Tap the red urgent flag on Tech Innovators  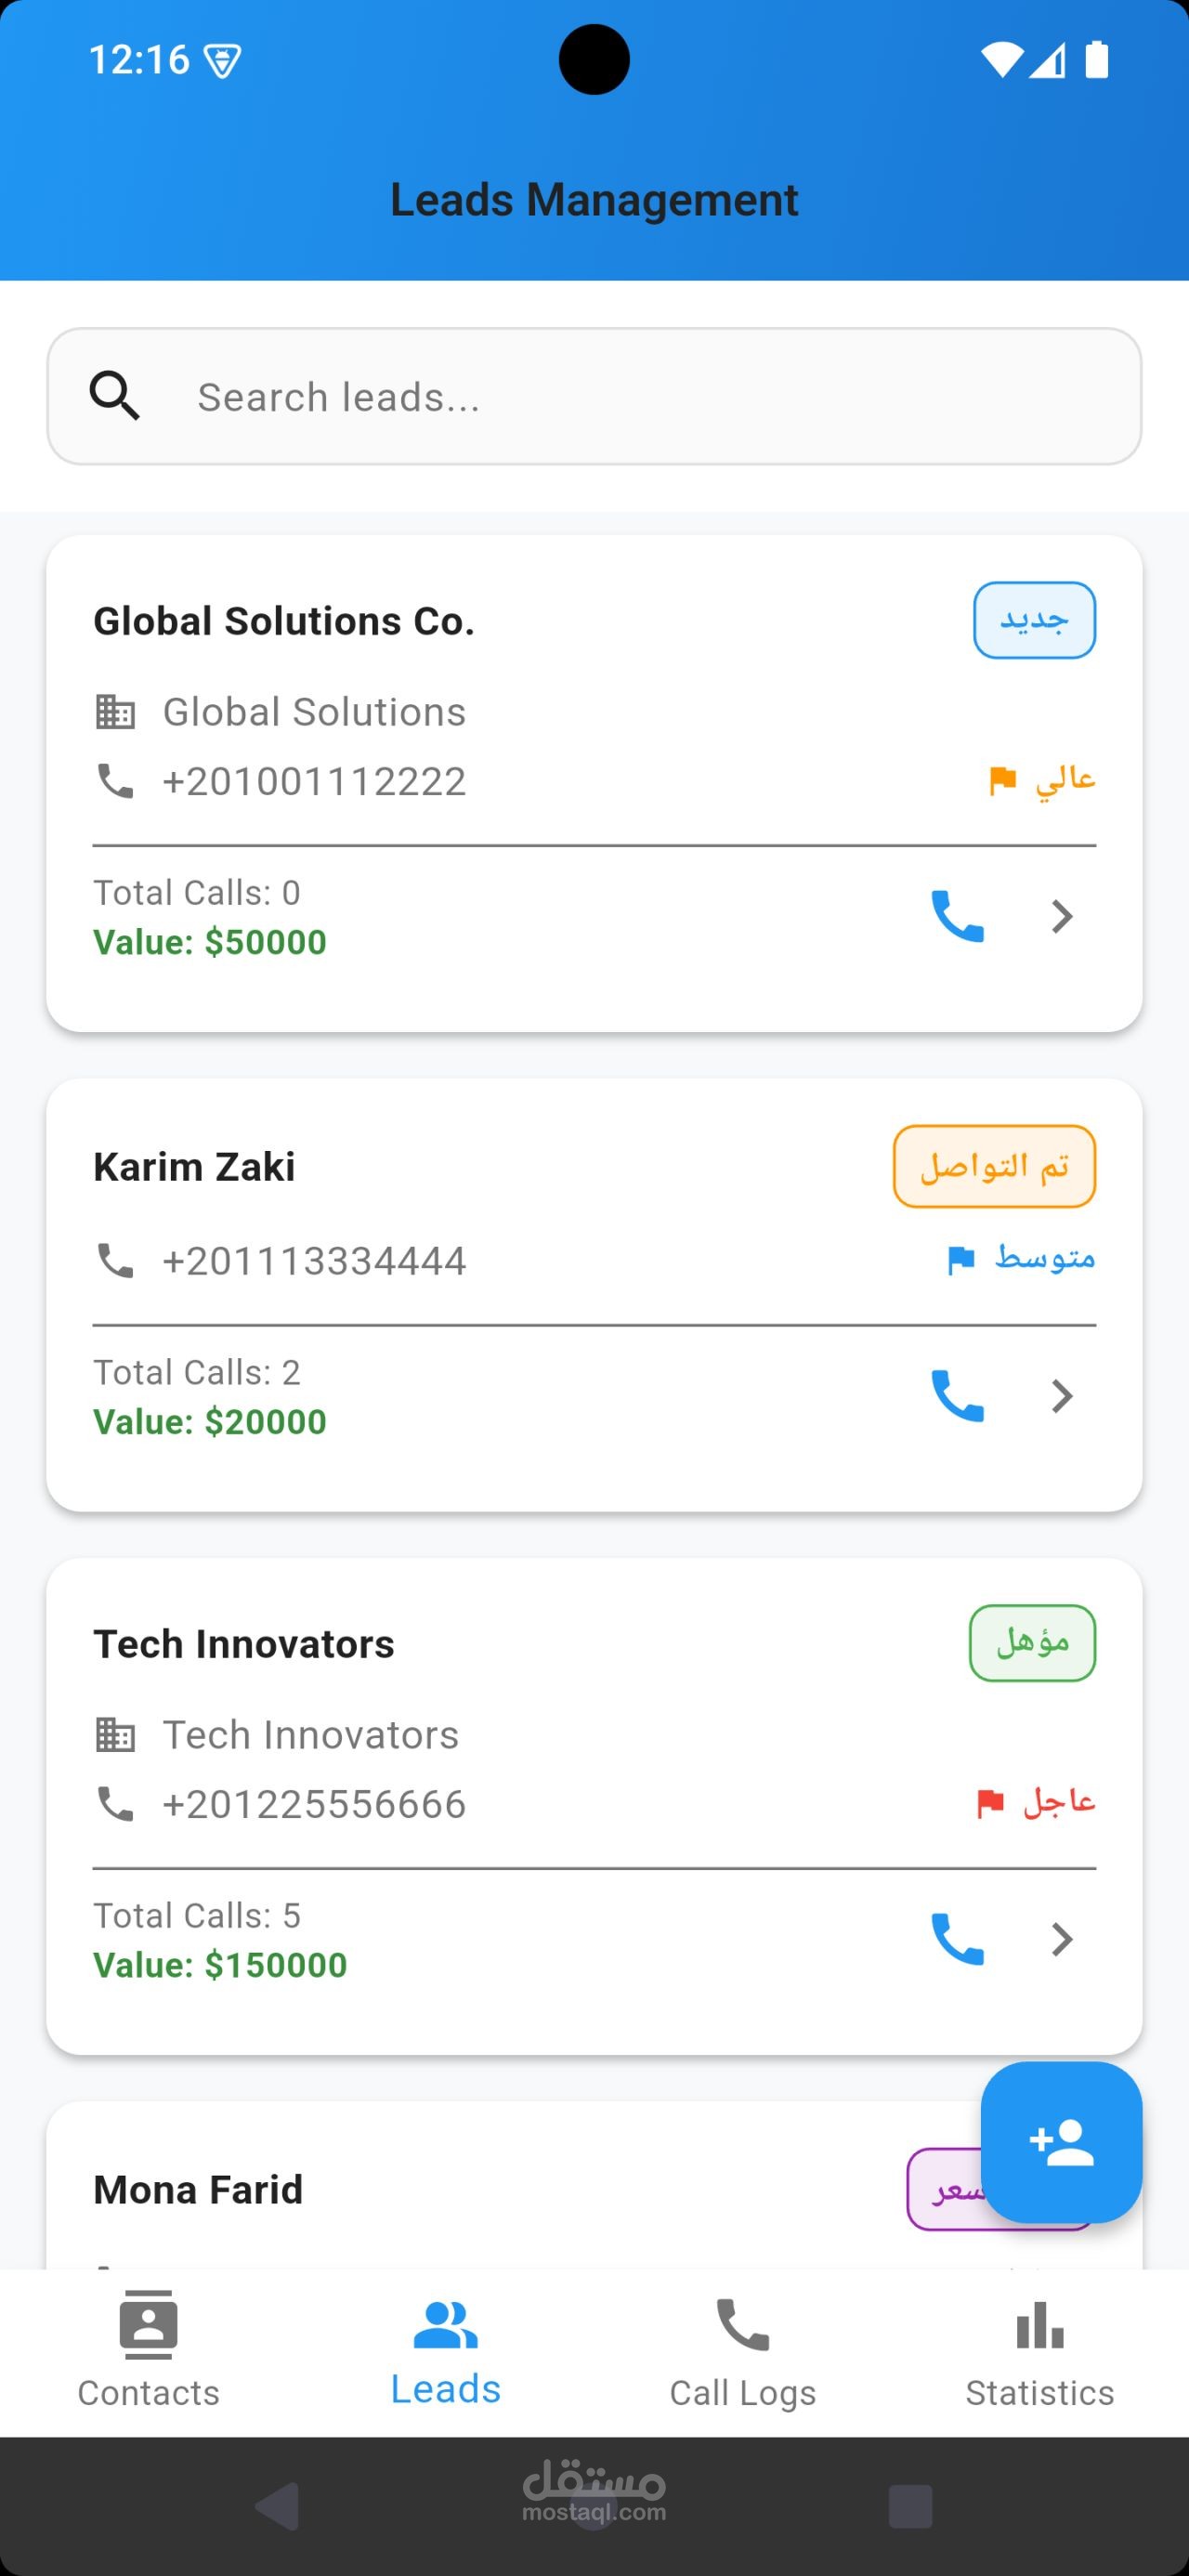[x=990, y=1803]
